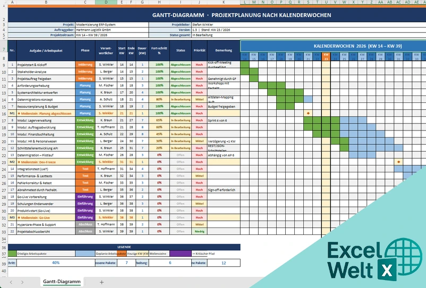
Task: Select the Projektauftrag freigeben task cell
Action: (x=46, y=78)
